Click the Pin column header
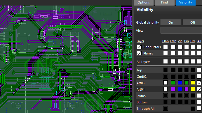 click(x=187, y=41)
